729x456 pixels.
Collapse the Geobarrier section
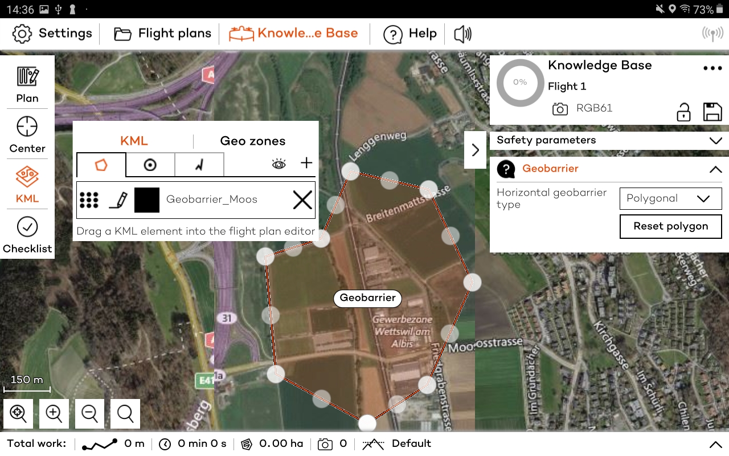[x=716, y=169]
